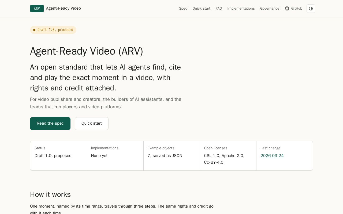Click the GitHub octocat icon
Viewport: 343px width, 214px height.
click(287, 9)
